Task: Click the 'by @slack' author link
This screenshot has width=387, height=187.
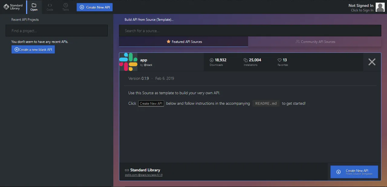Action: [146, 65]
